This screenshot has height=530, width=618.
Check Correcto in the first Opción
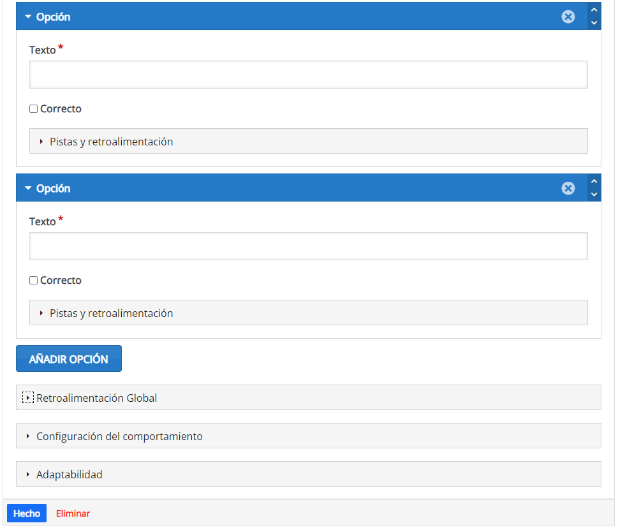(34, 109)
